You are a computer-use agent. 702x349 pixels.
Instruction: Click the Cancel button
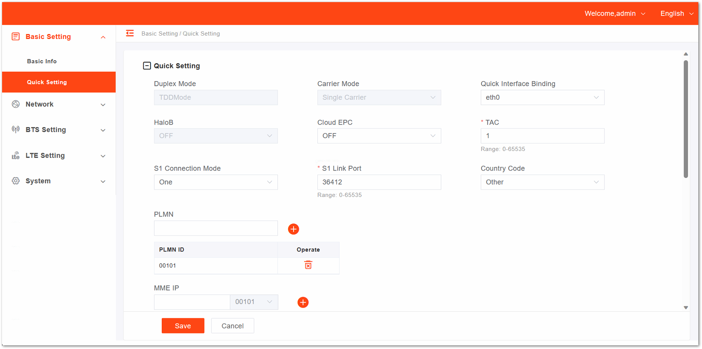pos(232,326)
